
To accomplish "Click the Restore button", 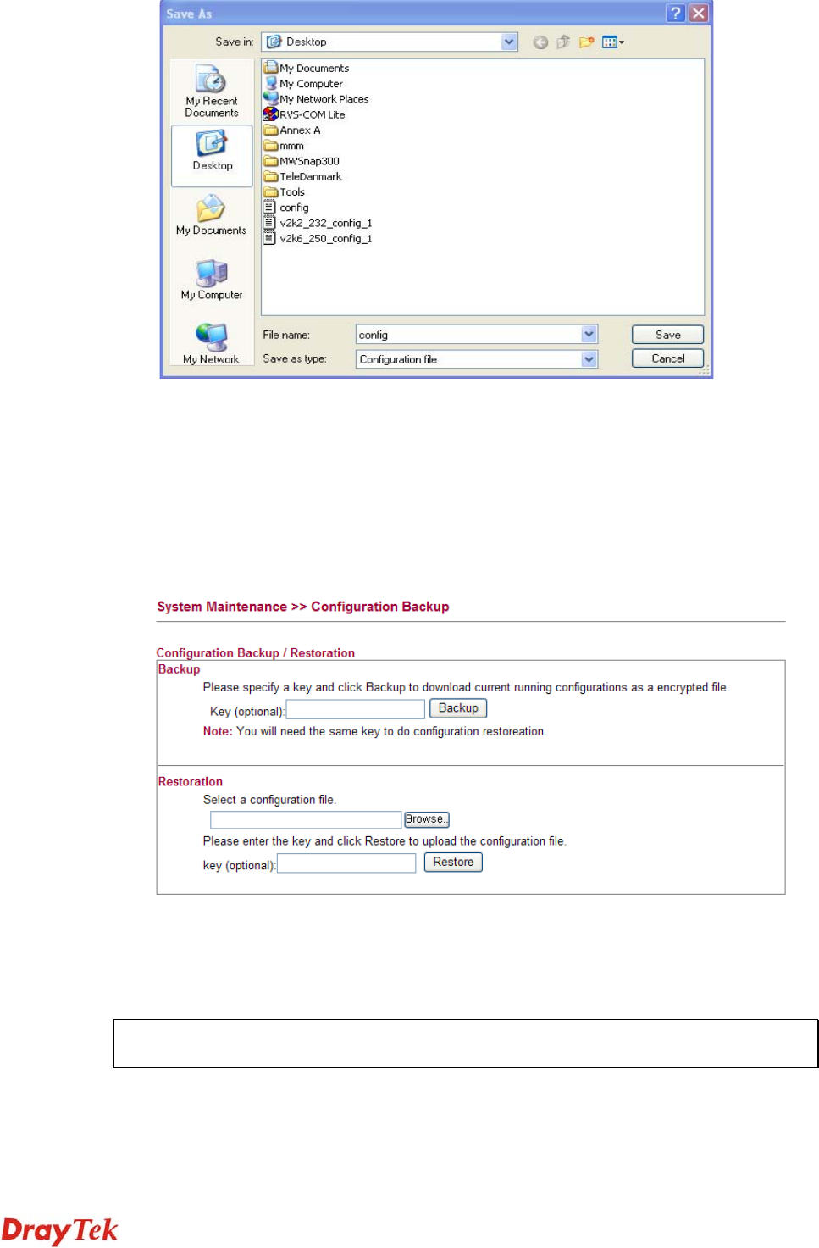I will (453, 863).
